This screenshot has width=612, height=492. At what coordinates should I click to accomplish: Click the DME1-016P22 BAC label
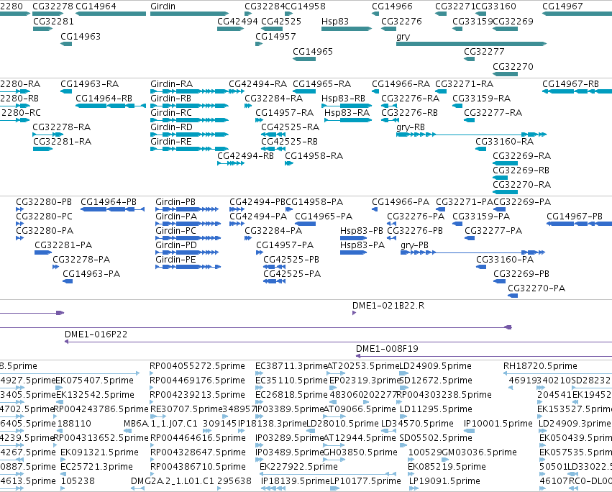[x=96, y=334]
